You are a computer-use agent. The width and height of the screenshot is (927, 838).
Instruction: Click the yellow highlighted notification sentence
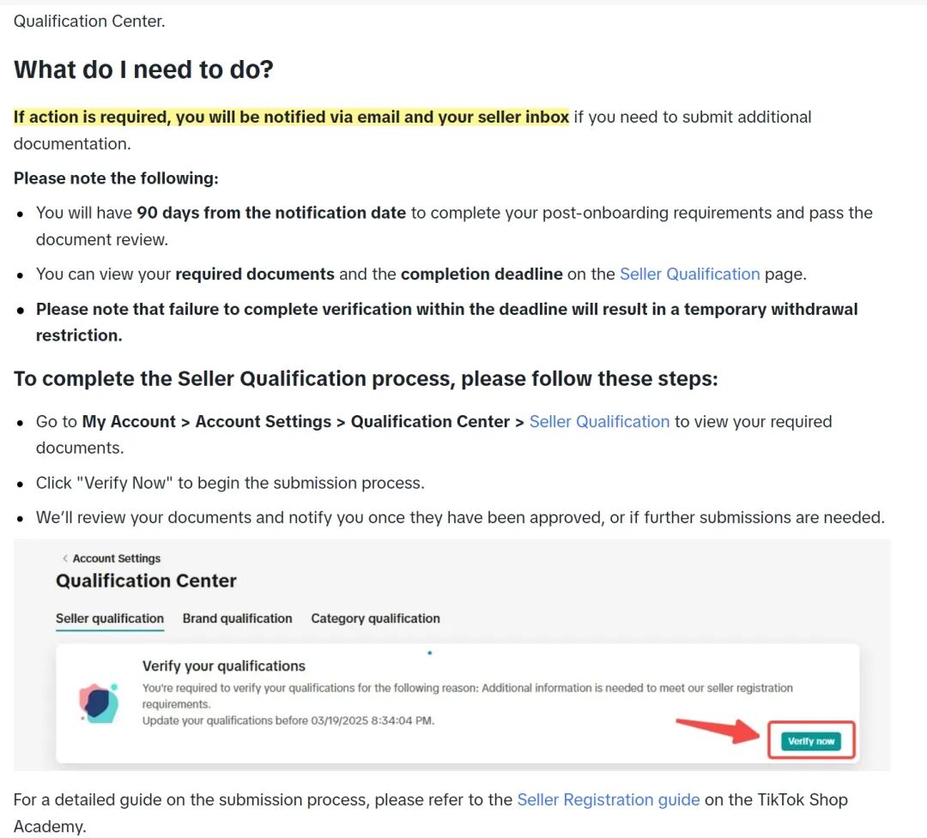pos(291,117)
